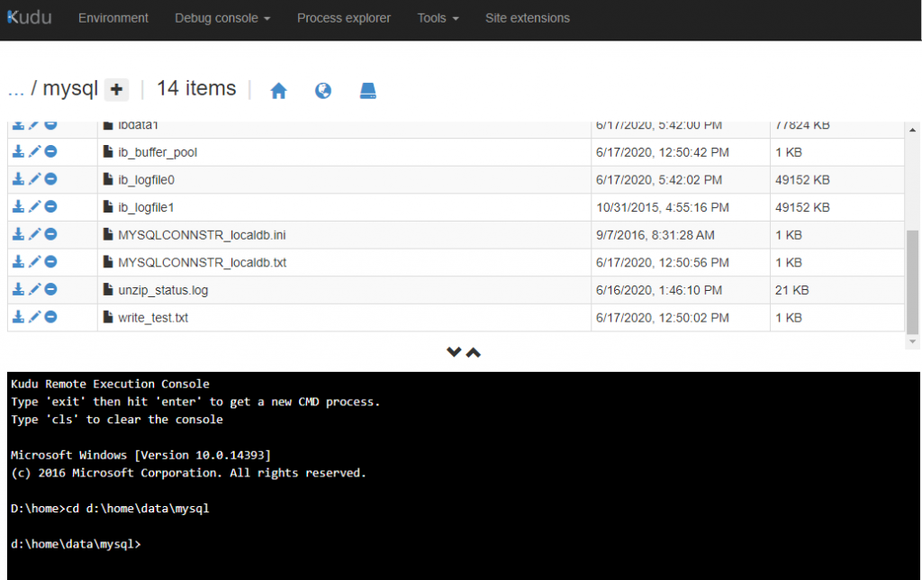This screenshot has width=922, height=580.
Task: Edit the ib_buffer_pool file
Action: click(35, 152)
